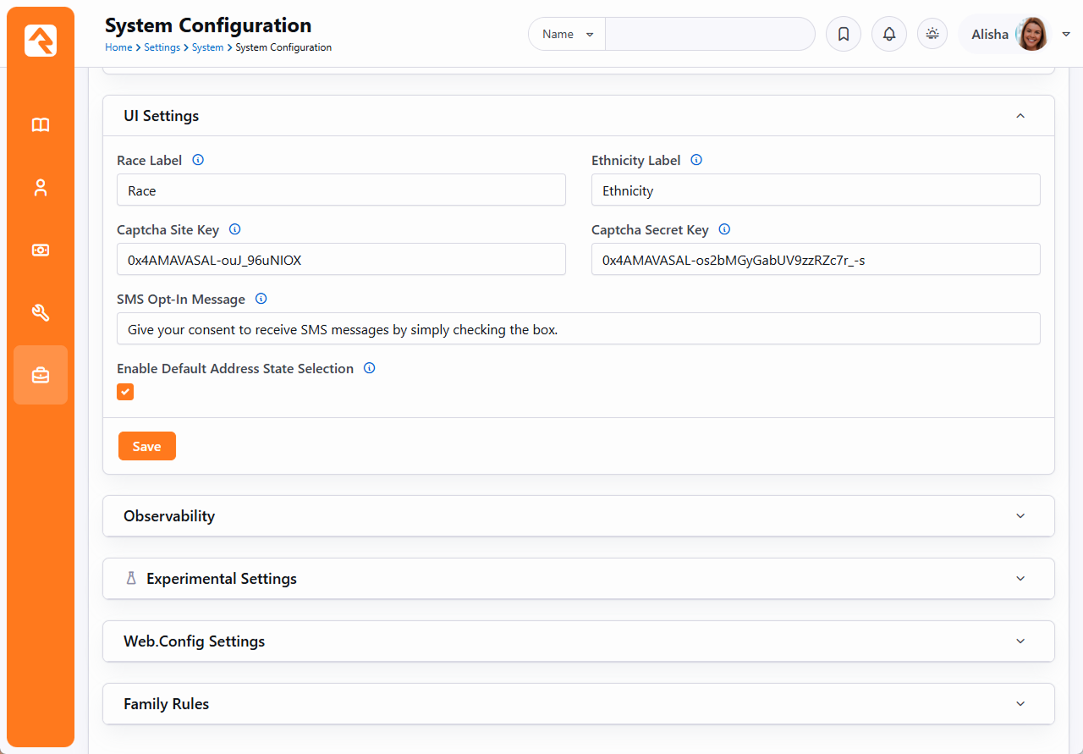Screen dimensions: 1083x754
Task: Open the person icon sidebar menu
Action: (41, 188)
